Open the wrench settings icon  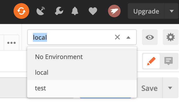click(59, 11)
